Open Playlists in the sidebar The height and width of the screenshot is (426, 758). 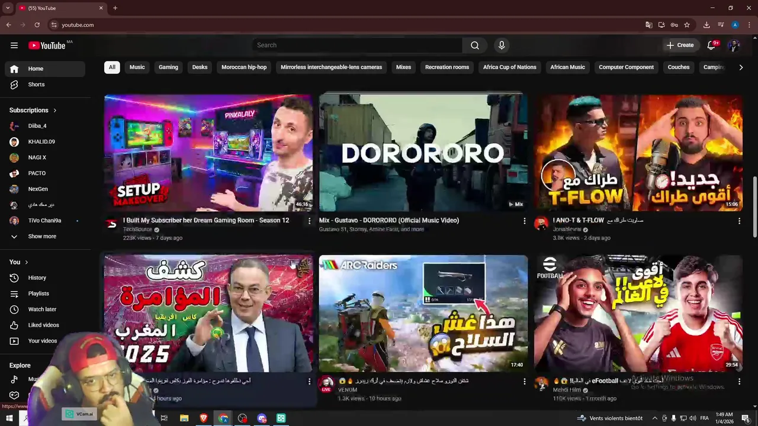click(45, 293)
